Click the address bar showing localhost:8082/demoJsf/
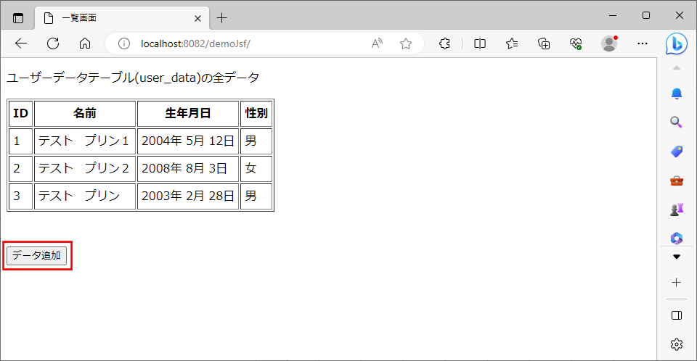697x361 pixels. coord(240,43)
